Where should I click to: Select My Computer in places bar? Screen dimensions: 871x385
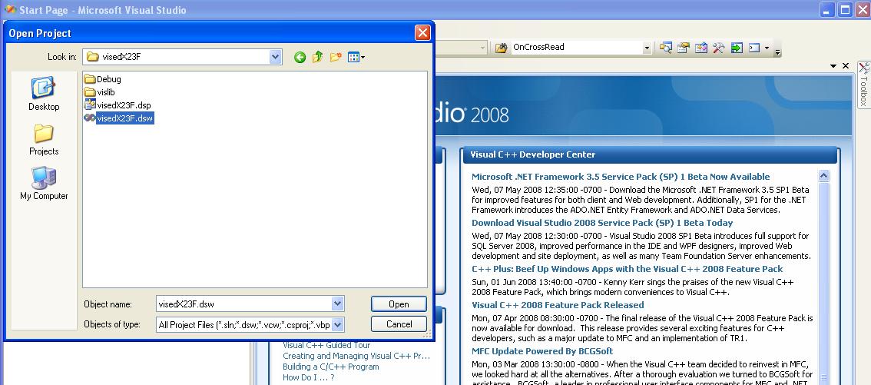[44, 184]
